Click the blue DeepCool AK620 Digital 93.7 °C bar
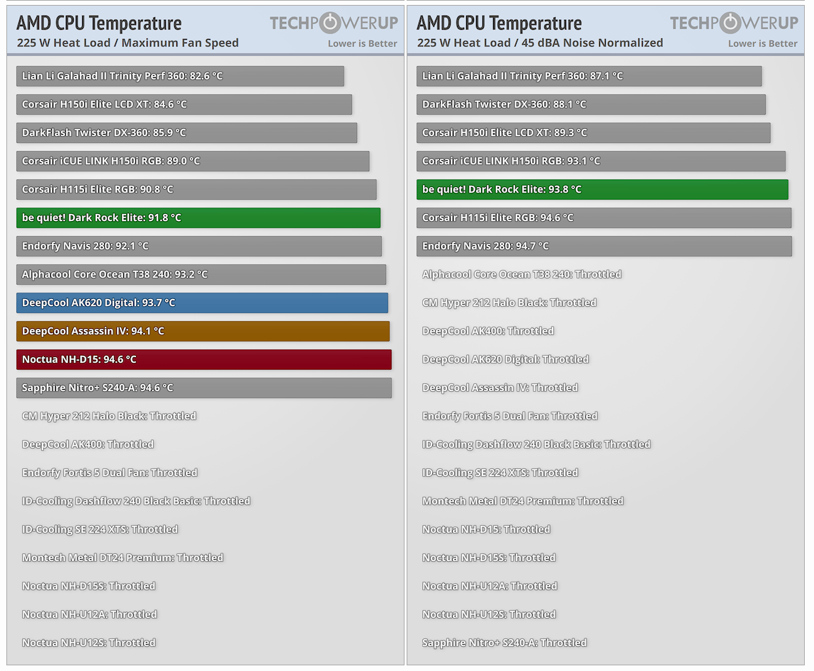The image size is (814, 671). tap(203, 303)
